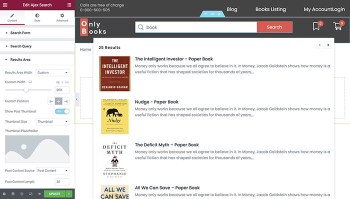Click the 25 Results count text

[x=109, y=47]
